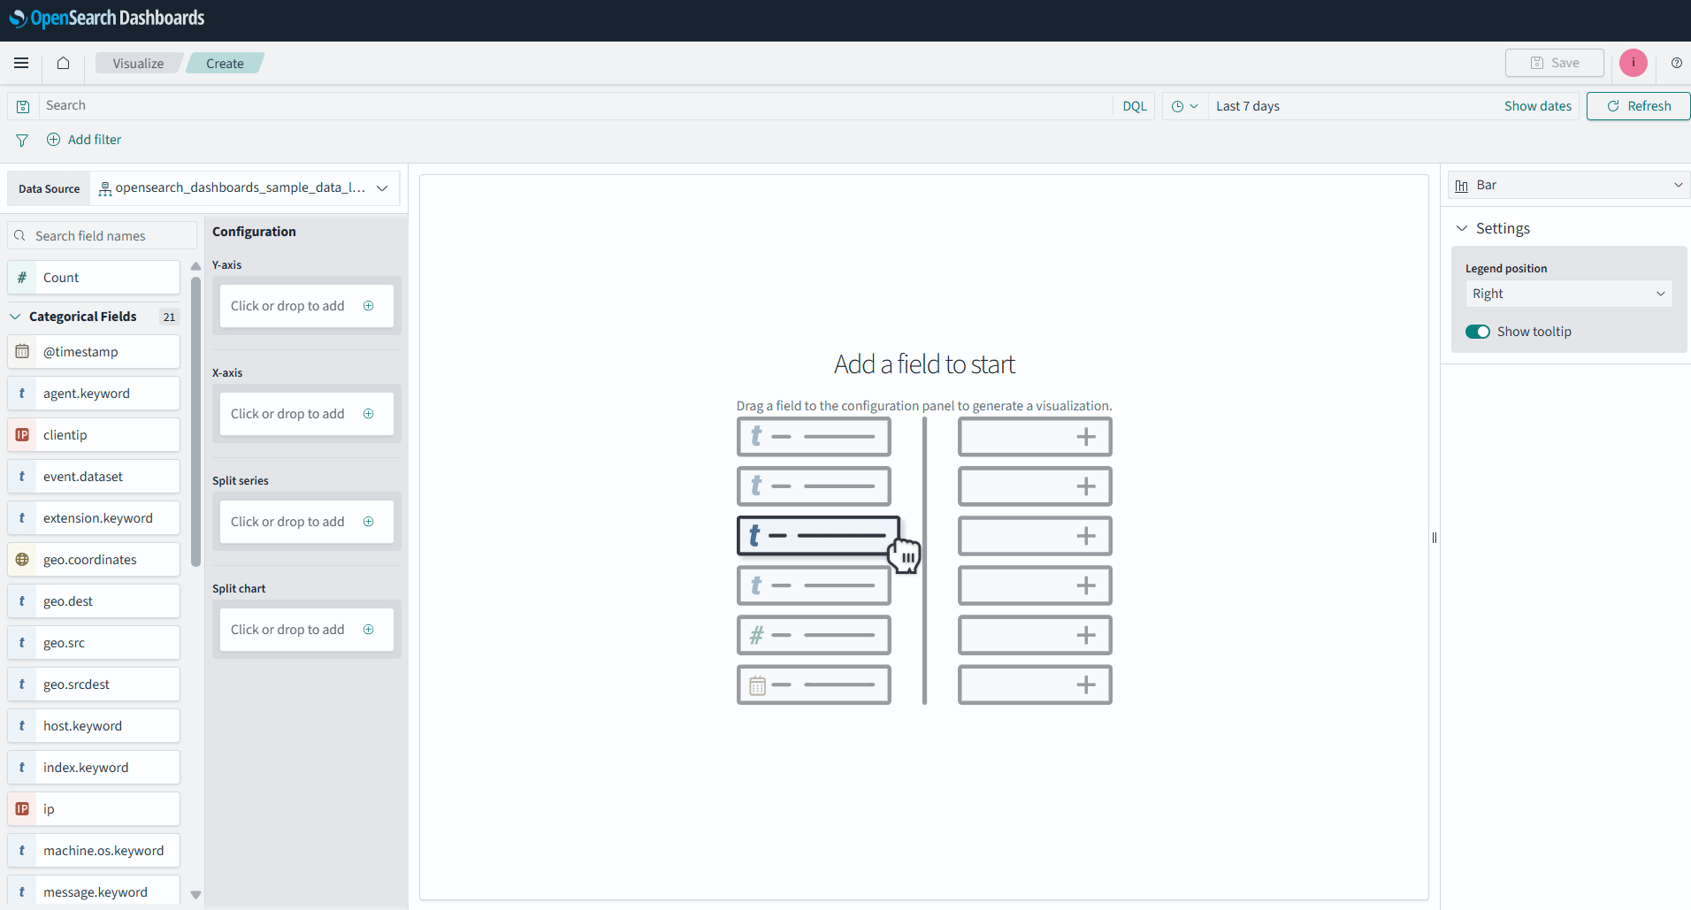Open saved queries via the save icon
Image resolution: width=1691 pixels, height=910 pixels.
[x=23, y=105]
